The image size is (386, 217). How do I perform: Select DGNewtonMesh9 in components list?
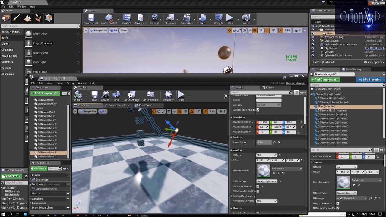[48, 153]
